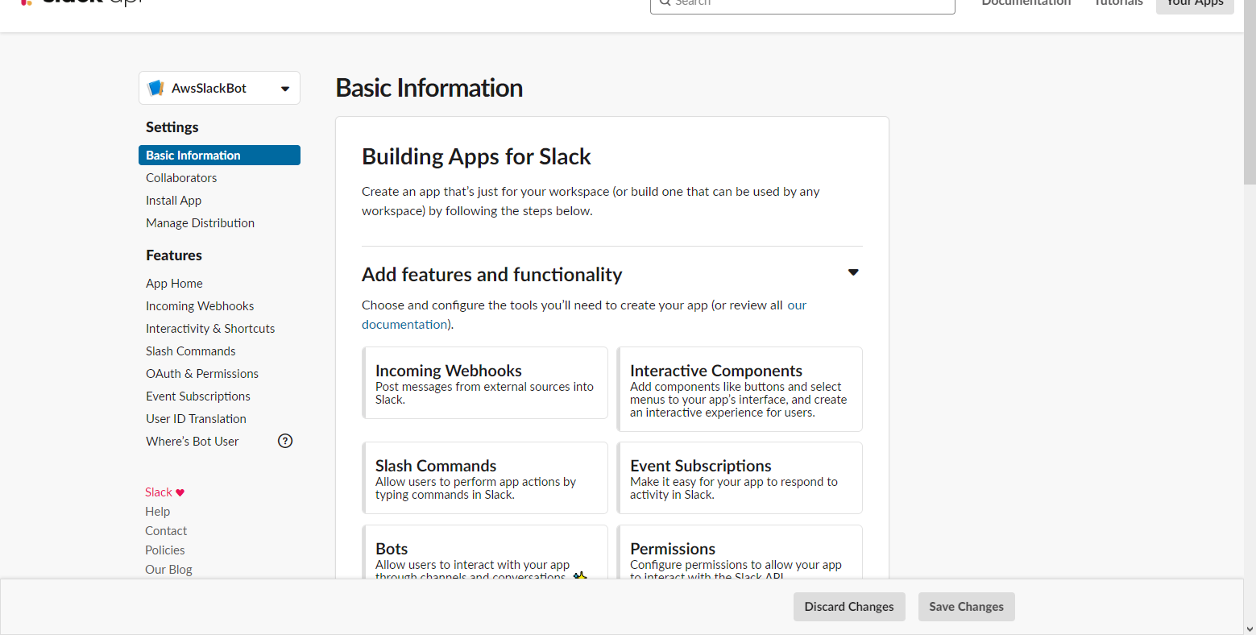
Task: Open the Contact footer link
Action: [166, 531]
